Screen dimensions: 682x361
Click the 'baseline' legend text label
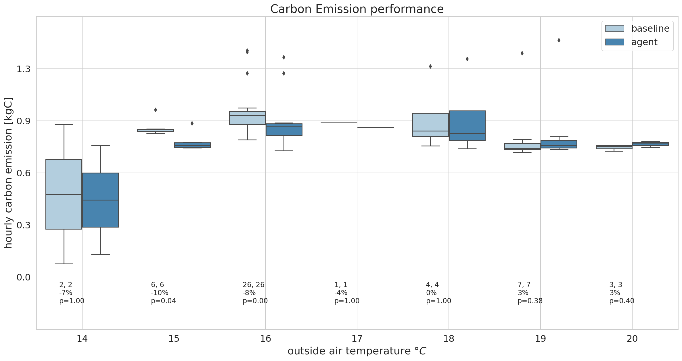(x=650, y=28)
